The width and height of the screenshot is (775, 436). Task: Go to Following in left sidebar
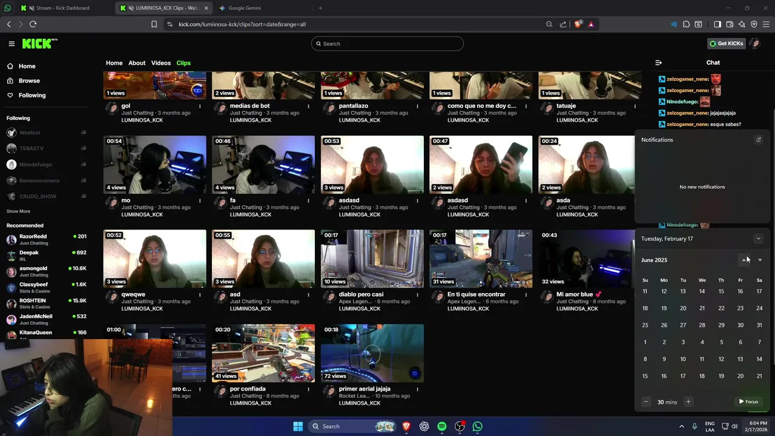click(x=31, y=95)
